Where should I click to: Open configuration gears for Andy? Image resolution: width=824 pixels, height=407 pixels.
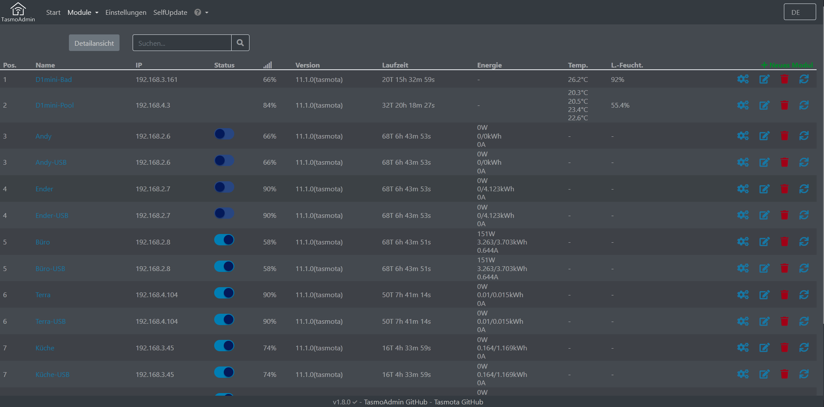(x=743, y=136)
